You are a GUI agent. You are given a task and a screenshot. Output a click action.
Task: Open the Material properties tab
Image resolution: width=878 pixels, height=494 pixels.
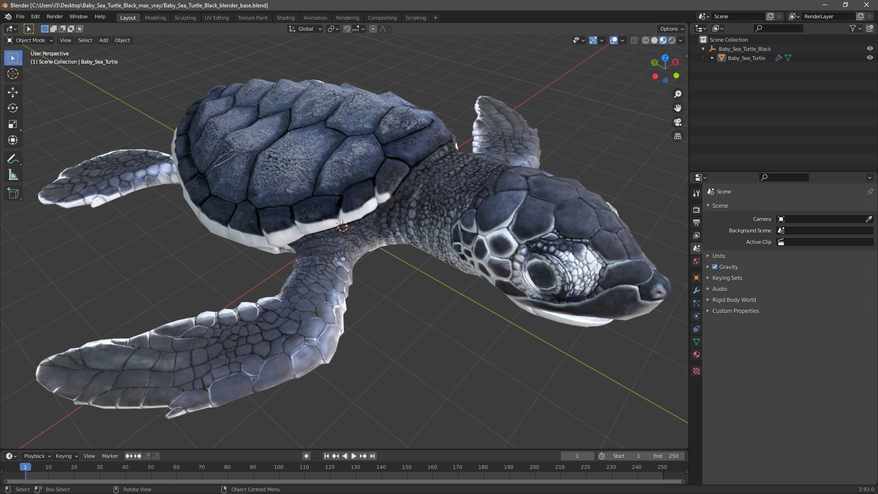(696, 354)
